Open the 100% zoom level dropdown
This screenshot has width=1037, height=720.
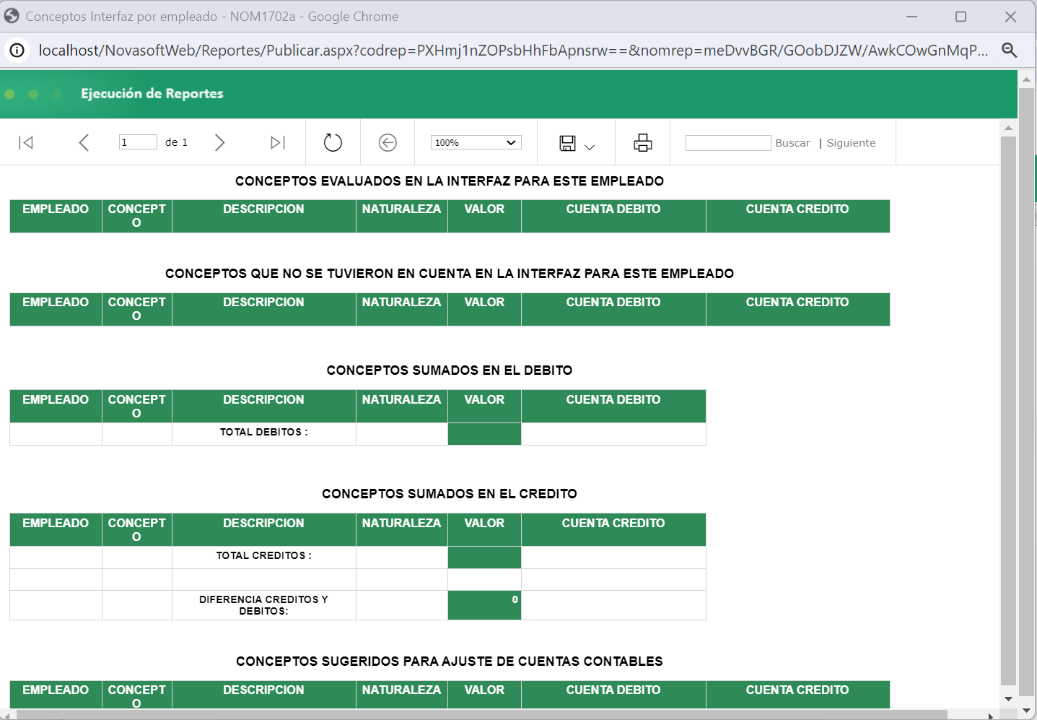coord(476,142)
